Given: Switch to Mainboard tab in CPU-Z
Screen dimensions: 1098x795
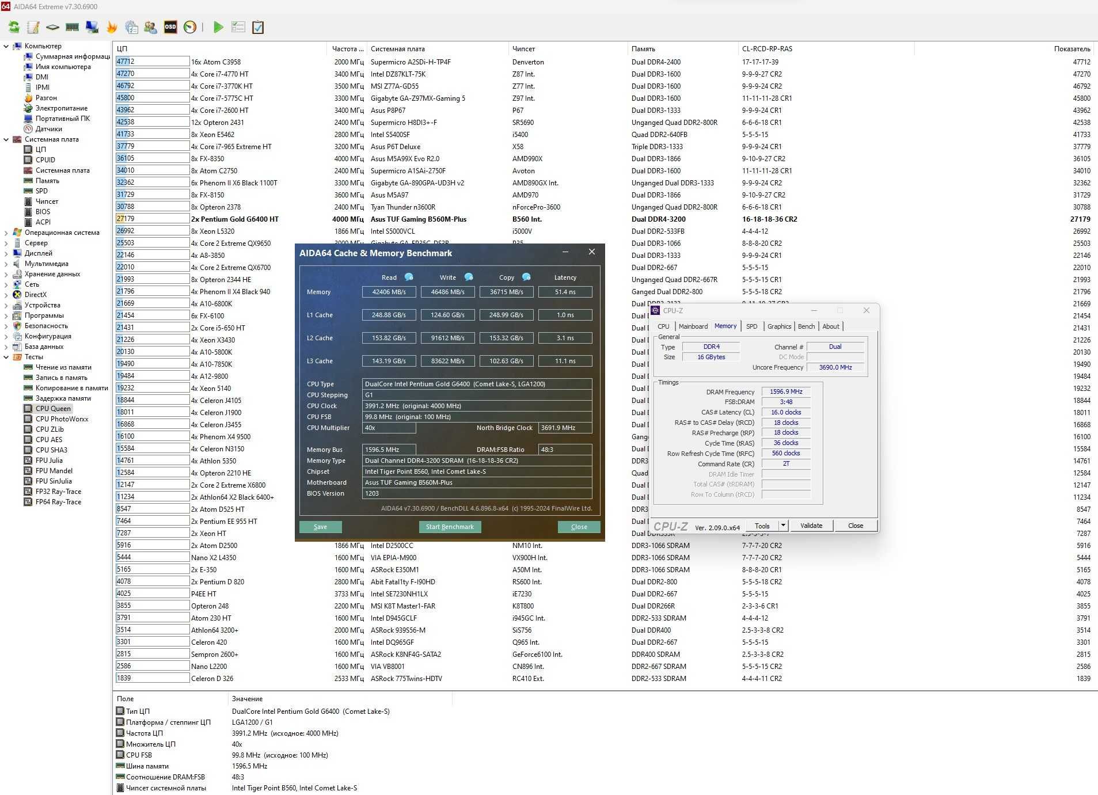Looking at the screenshot, I should [693, 326].
